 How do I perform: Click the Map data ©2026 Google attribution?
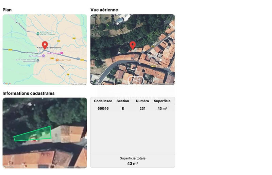click(79, 84)
